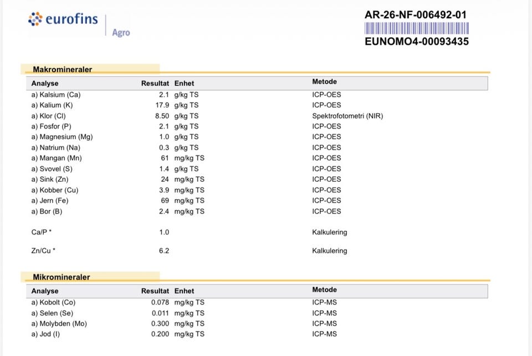The height and width of the screenshot is (356, 532).
Task: Click the Eurofins logo
Action: [x=63, y=19]
